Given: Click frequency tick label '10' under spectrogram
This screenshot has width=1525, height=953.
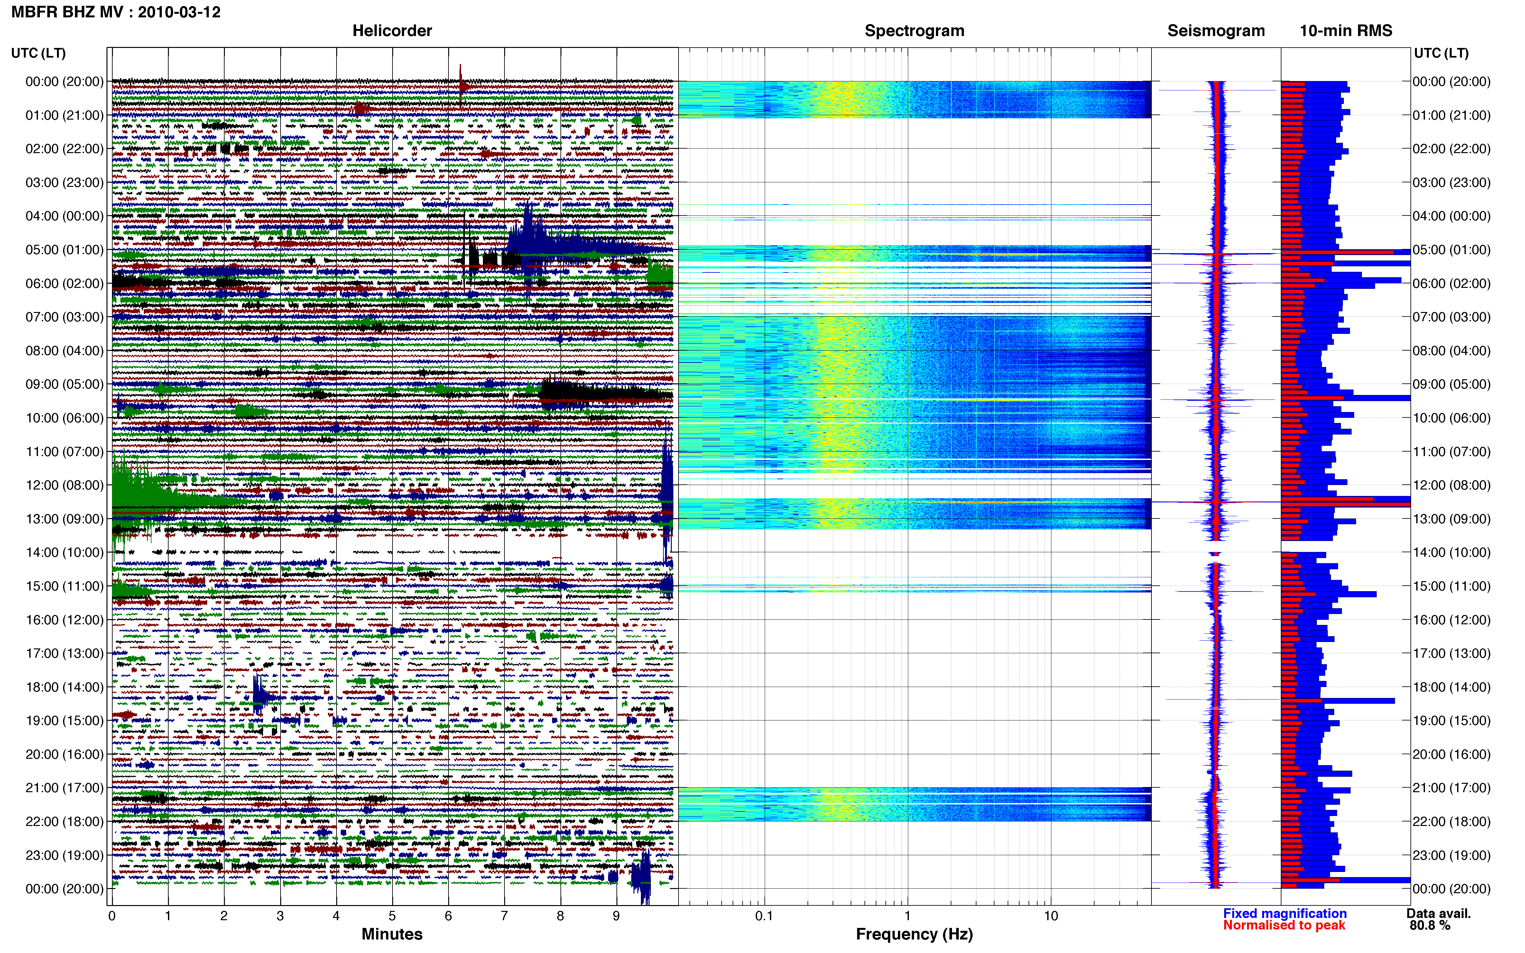Looking at the screenshot, I should (1051, 916).
